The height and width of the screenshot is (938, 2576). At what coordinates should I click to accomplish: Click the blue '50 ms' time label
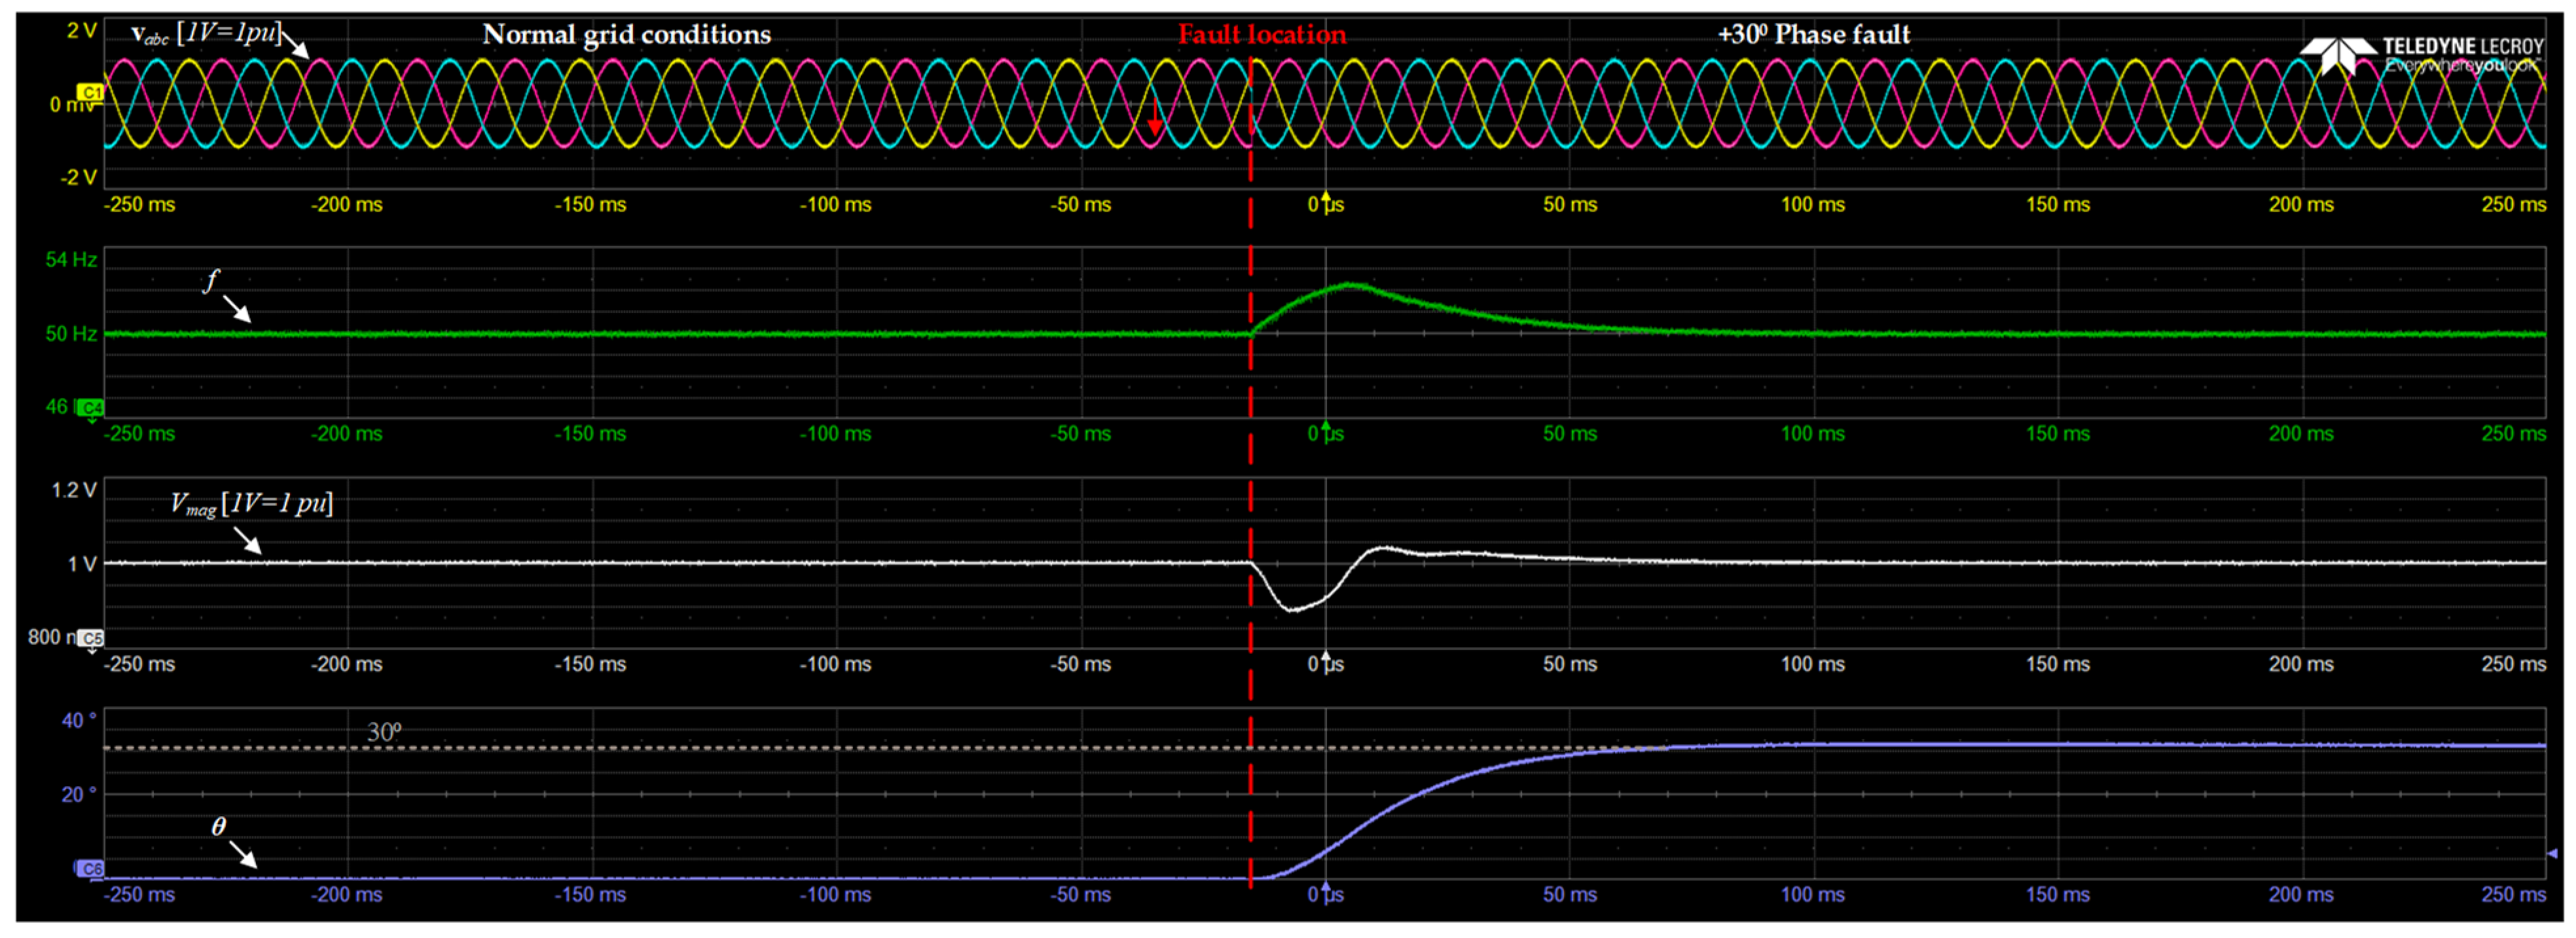(x=1570, y=895)
